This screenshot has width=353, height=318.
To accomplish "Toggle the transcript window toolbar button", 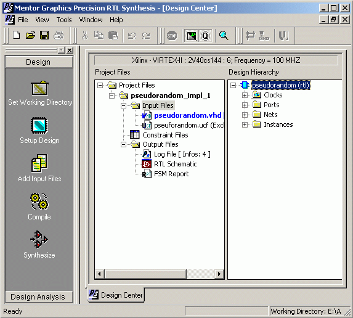I will point(192,36).
